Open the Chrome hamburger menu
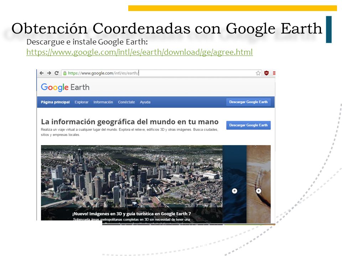The height and width of the screenshot is (256, 342). tap(274, 73)
